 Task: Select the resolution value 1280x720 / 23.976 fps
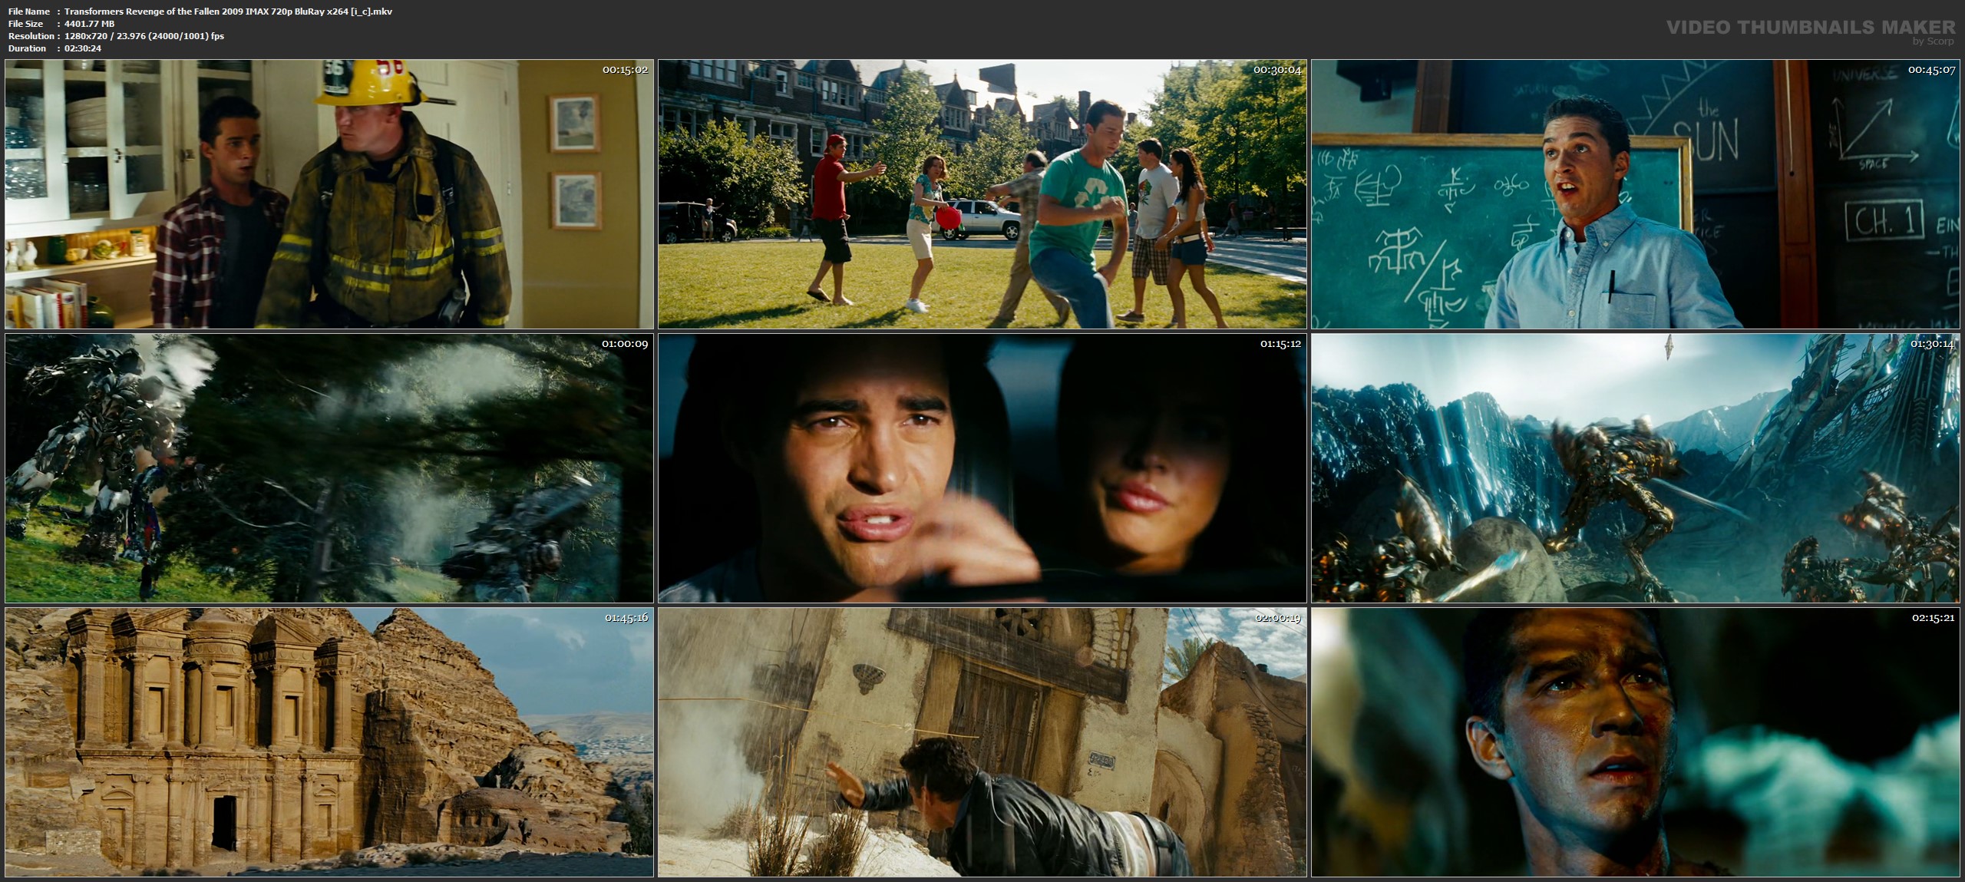click(144, 36)
